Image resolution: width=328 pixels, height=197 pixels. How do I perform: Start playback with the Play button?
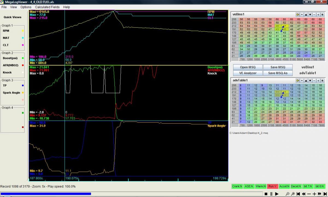(x=277, y=194)
